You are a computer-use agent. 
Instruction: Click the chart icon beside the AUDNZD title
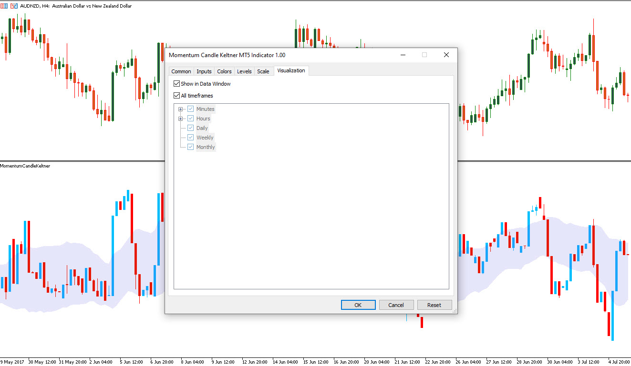4,6
